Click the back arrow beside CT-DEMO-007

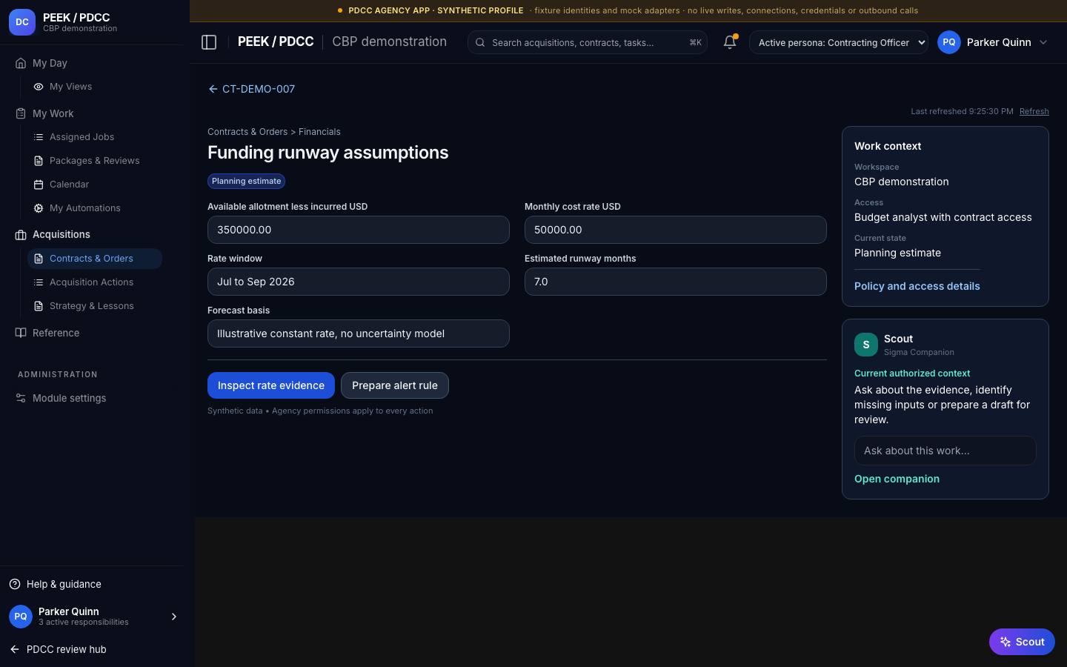click(213, 89)
